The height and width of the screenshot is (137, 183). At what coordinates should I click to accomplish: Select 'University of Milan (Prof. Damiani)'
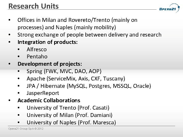click(x=70, y=115)
